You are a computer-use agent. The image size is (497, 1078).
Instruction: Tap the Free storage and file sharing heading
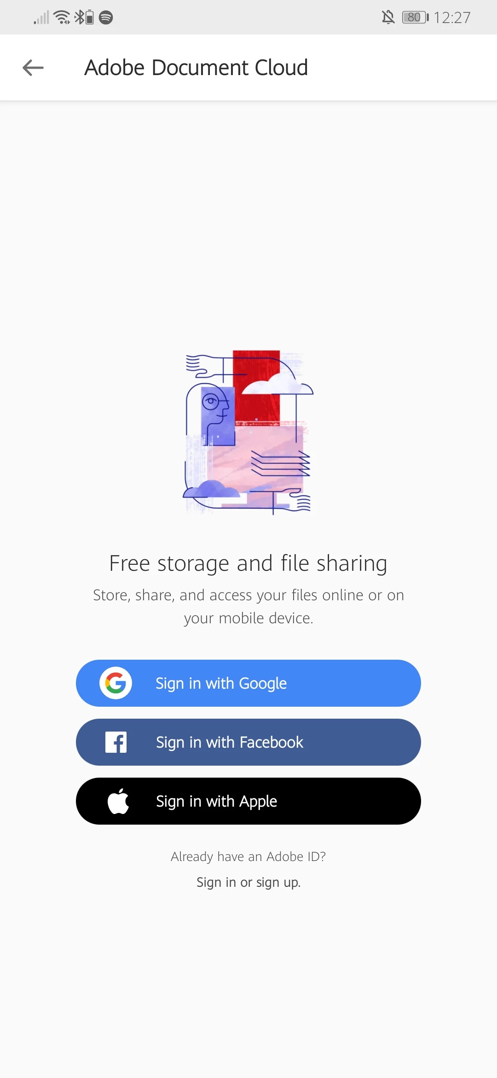(x=248, y=563)
